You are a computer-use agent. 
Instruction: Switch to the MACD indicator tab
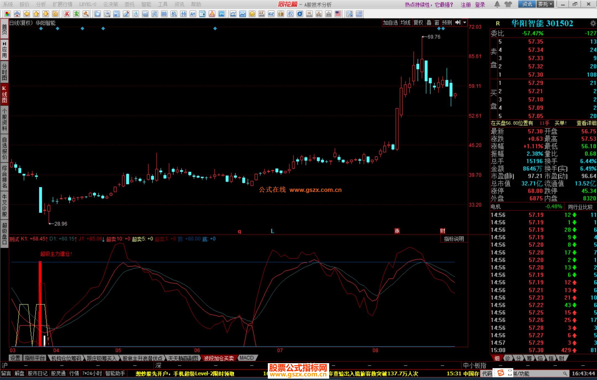(x=247, y=358)
